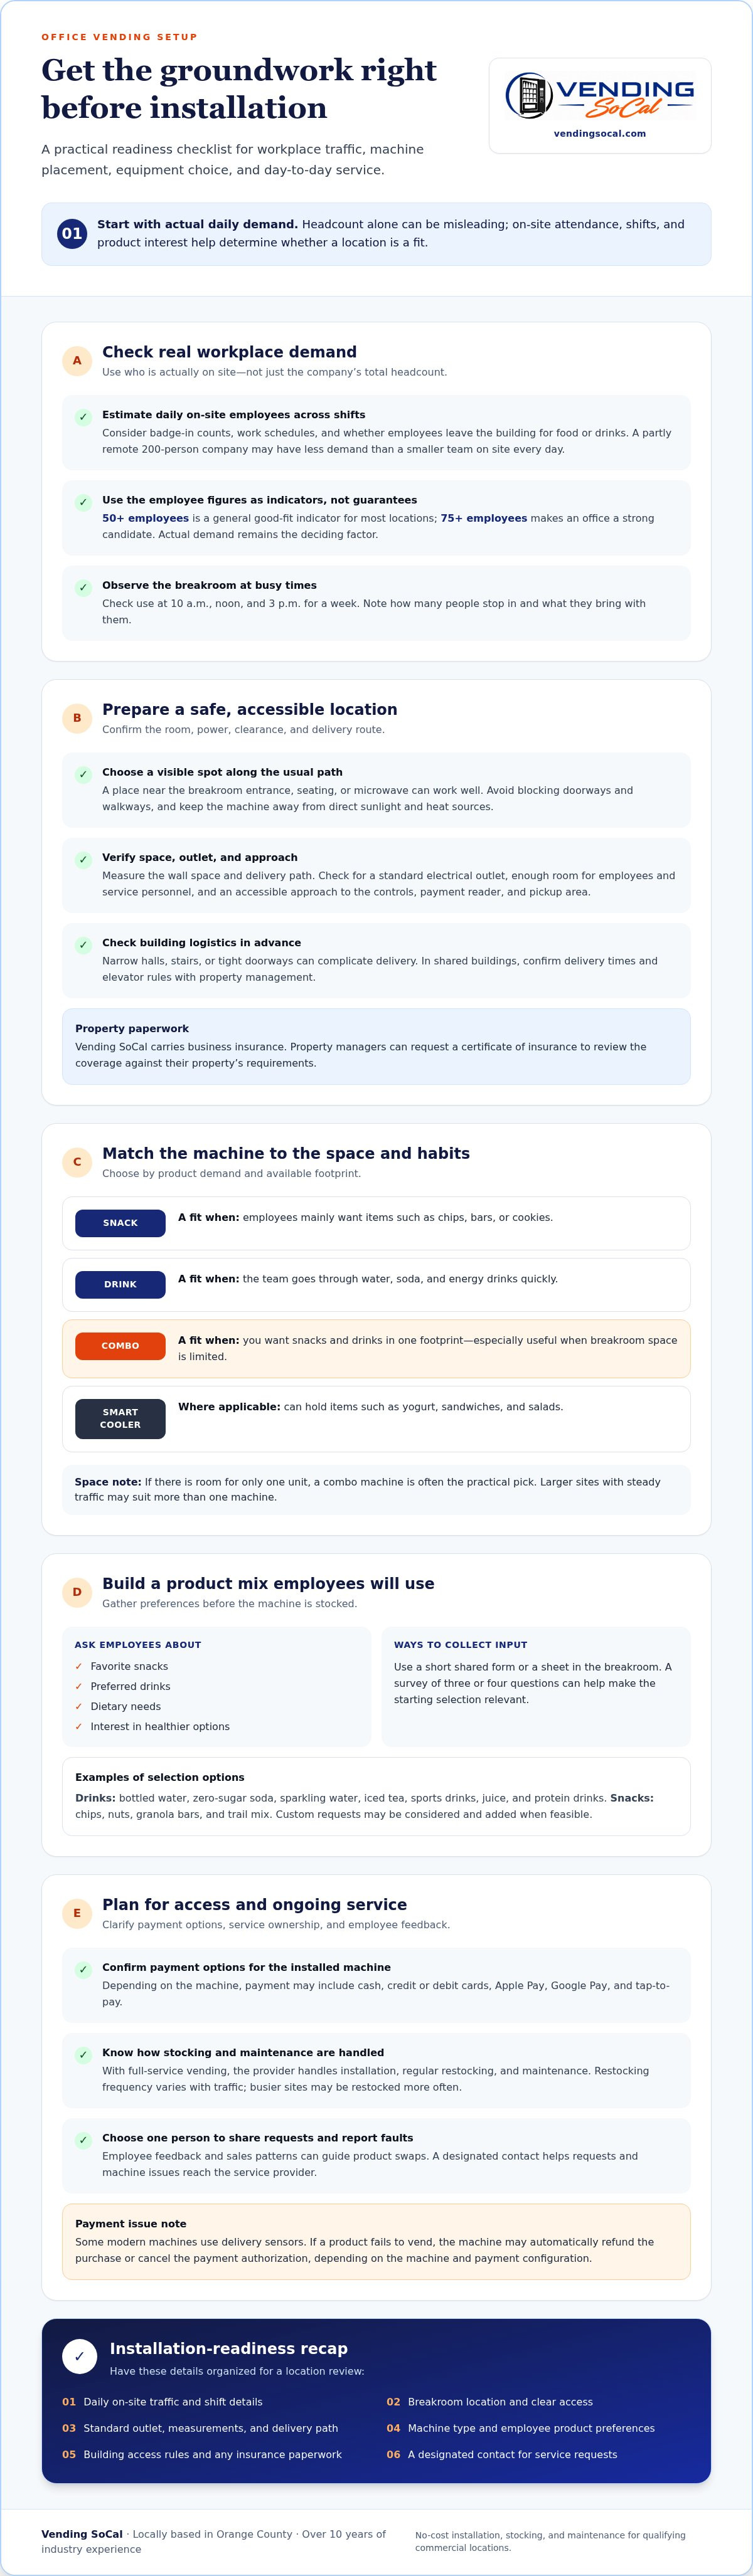
Task: Click the recap white checkmark circle
Action: pos(79,2356)
